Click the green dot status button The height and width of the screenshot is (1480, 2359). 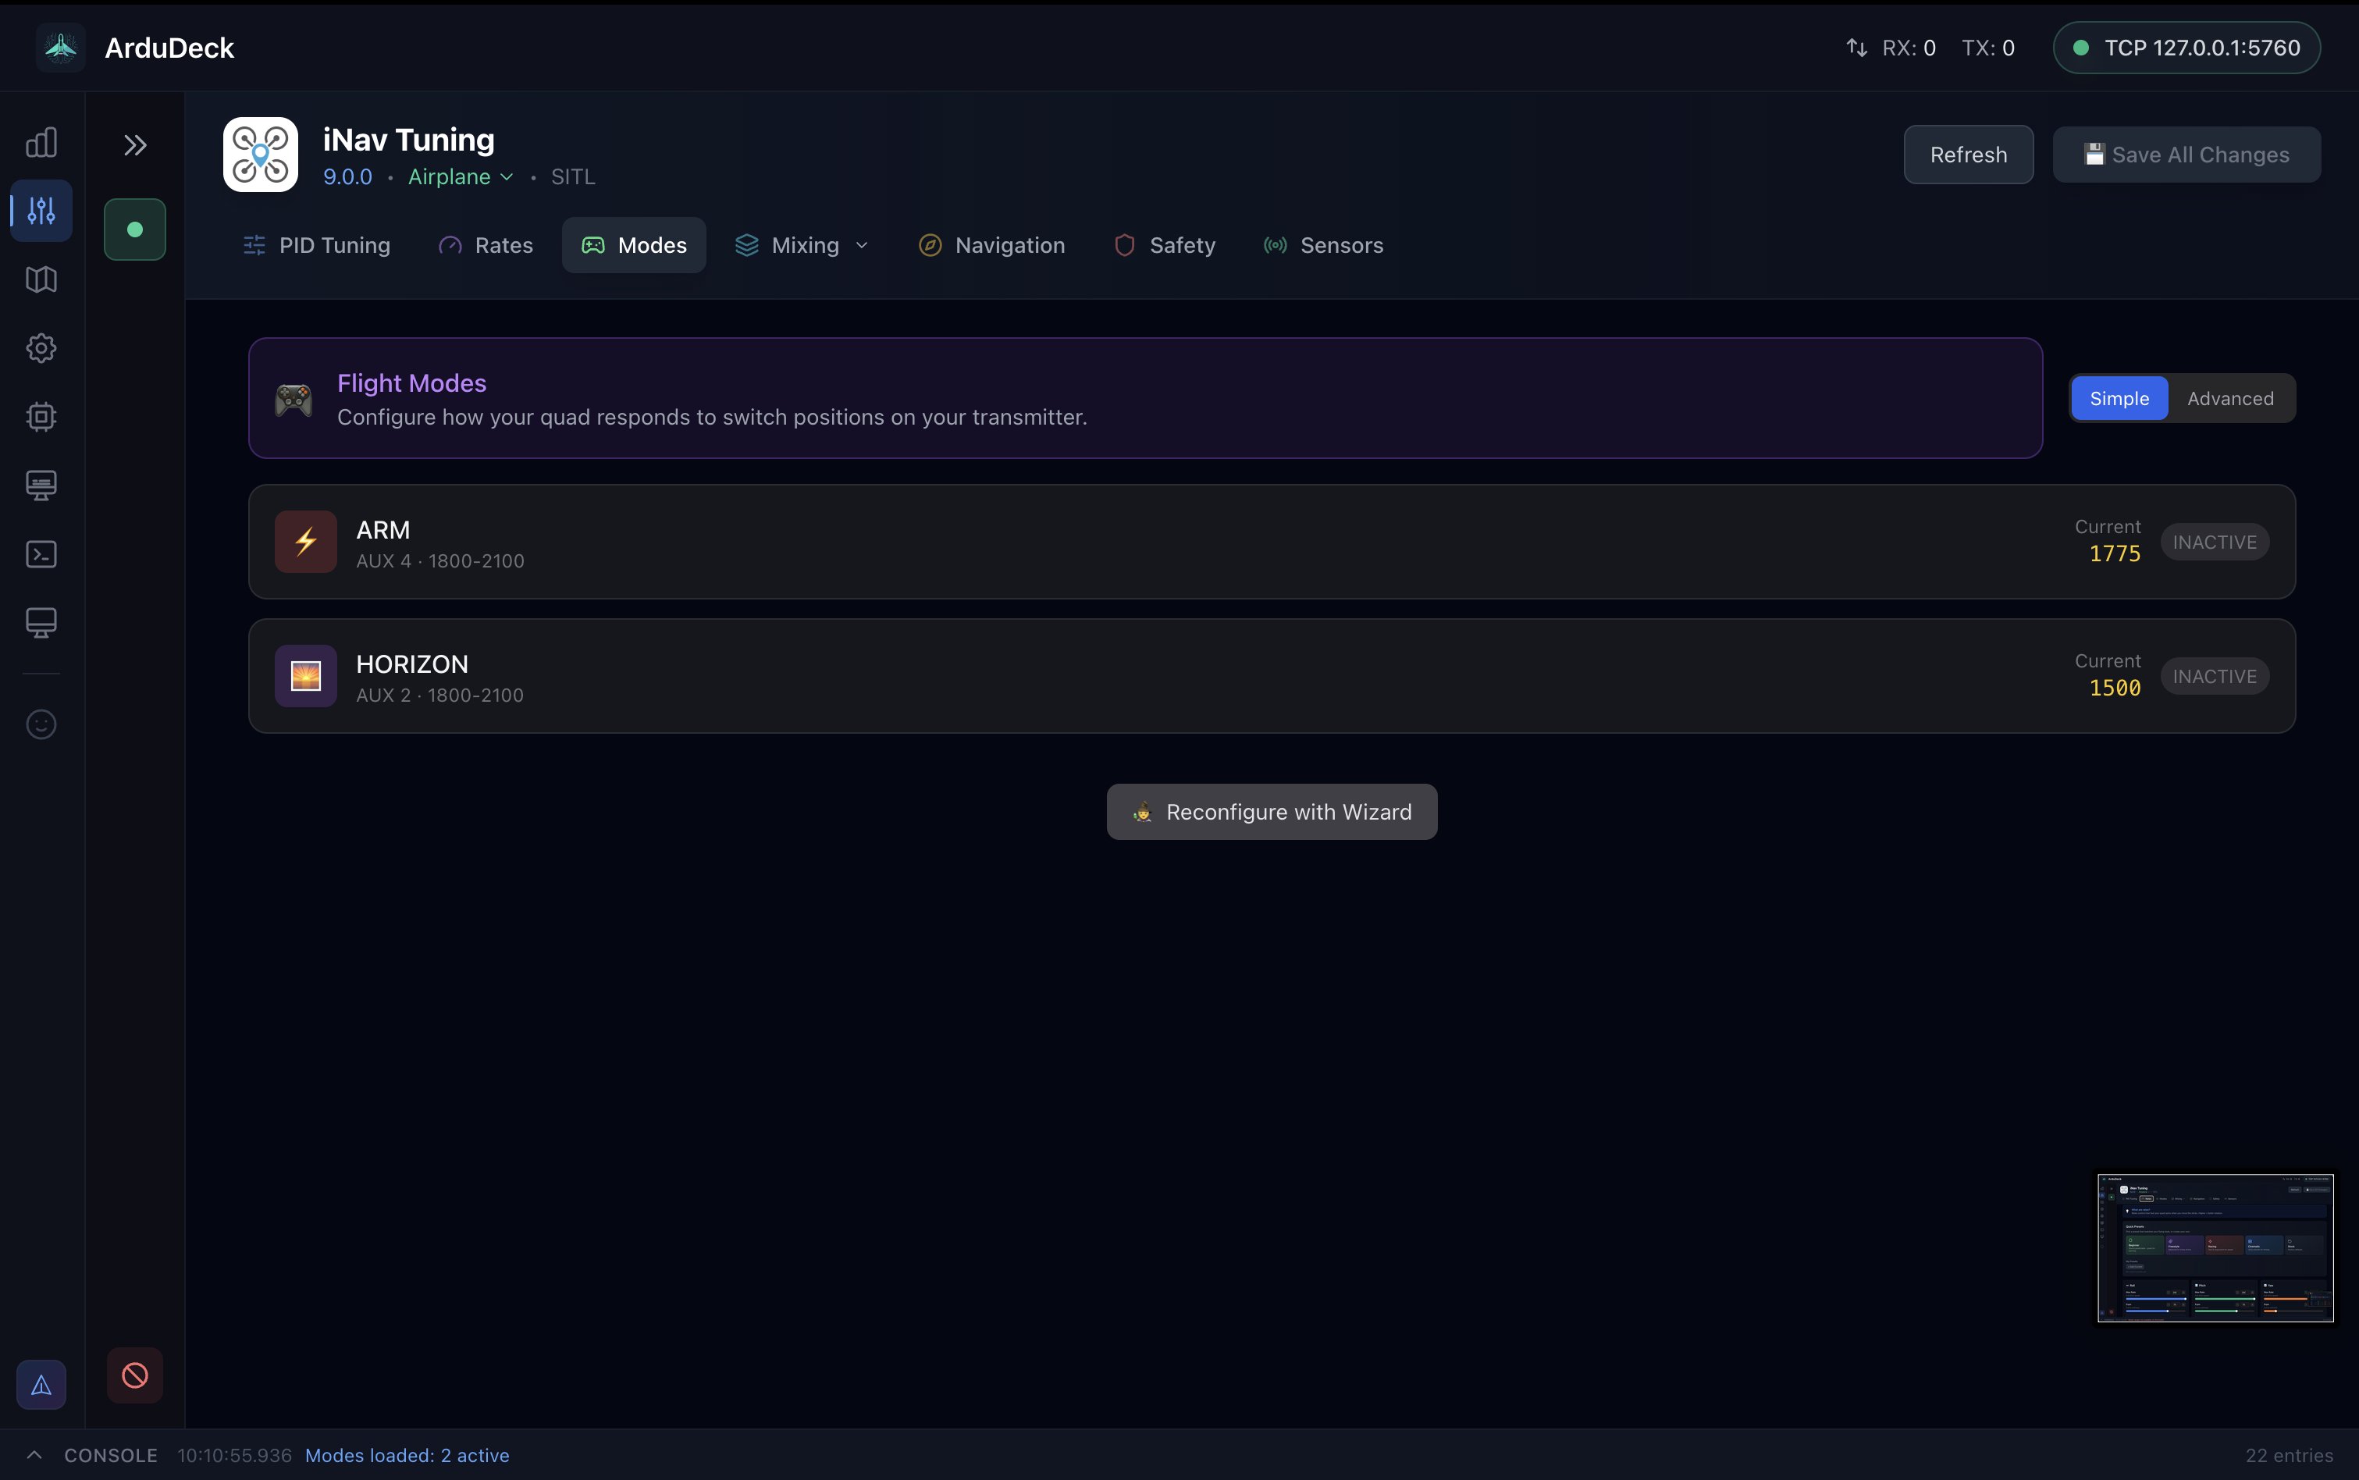(x=135, y=230)
